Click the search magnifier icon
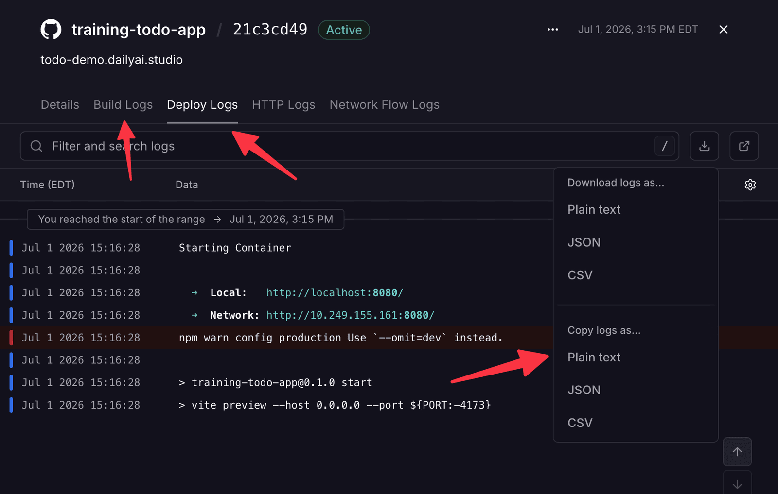The image size is (778, 494). tap(36, 146)
